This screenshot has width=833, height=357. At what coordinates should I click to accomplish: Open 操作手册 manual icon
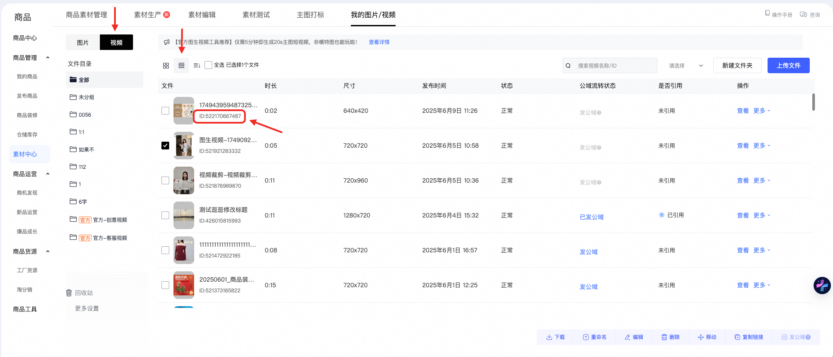[x=767, y=14]
